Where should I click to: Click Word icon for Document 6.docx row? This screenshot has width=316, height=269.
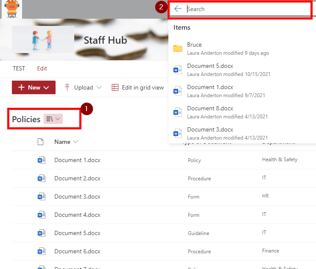coord(42,251)
